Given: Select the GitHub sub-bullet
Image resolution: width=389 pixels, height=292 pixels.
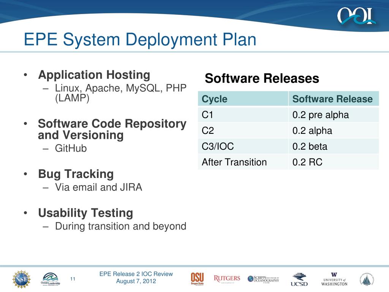Looking at the screenshot, I should pyautogui.click(x=71, y=148).
